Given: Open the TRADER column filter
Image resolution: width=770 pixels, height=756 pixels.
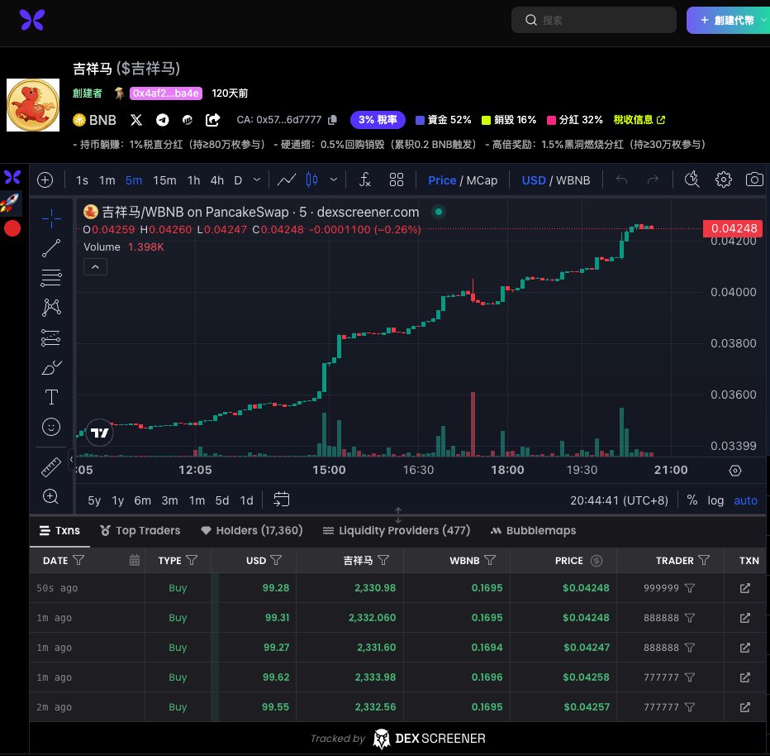Looking at the screenshot, I should coord(704,560).
